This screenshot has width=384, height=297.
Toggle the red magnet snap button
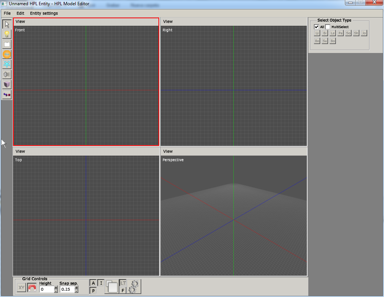[32, 288]
